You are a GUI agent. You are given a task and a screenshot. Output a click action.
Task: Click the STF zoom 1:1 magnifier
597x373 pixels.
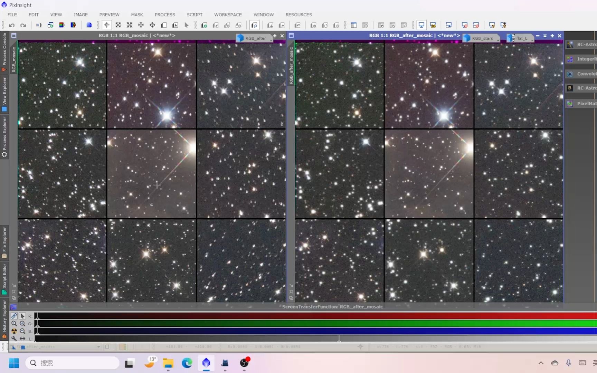click(14, 324)
